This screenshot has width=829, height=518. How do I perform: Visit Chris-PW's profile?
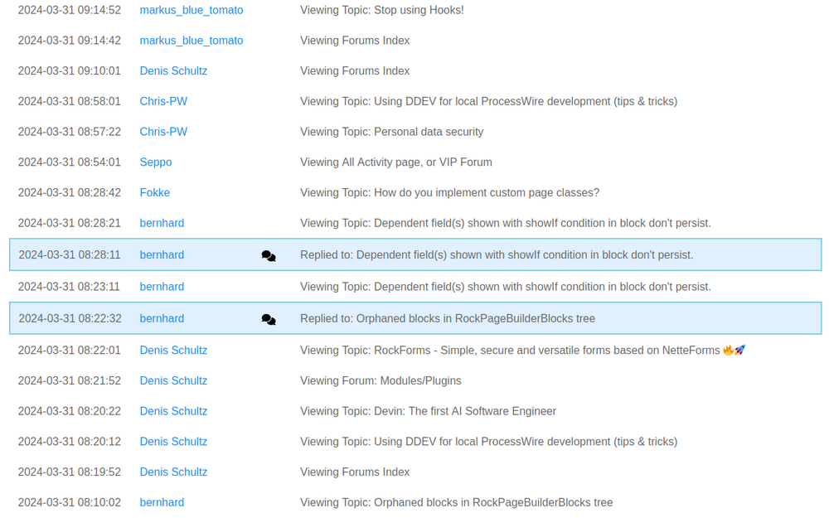click(x=163, y=101)
